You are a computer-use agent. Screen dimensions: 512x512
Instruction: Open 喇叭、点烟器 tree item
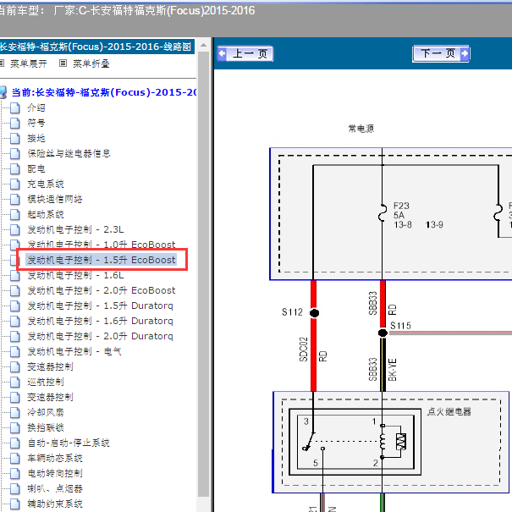(x=55, y=488)
